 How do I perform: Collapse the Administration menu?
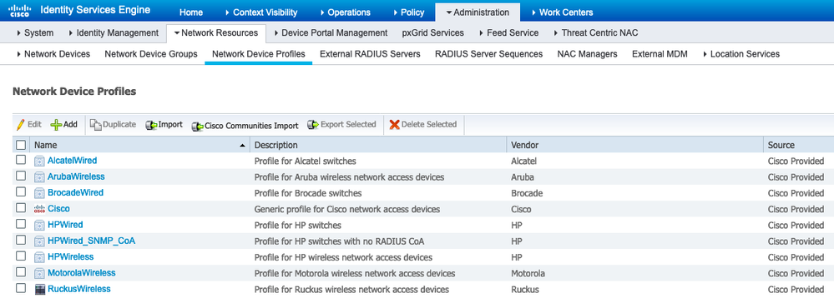coord(477,12)
